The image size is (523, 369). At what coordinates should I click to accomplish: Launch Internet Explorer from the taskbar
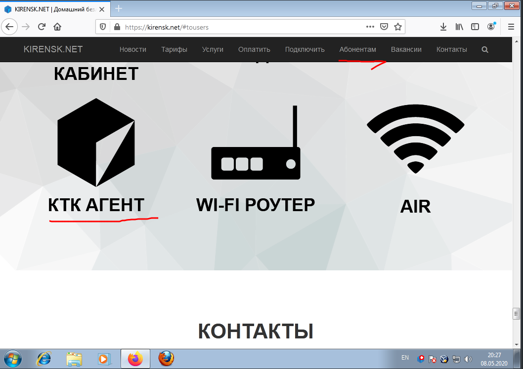[44, 359]
